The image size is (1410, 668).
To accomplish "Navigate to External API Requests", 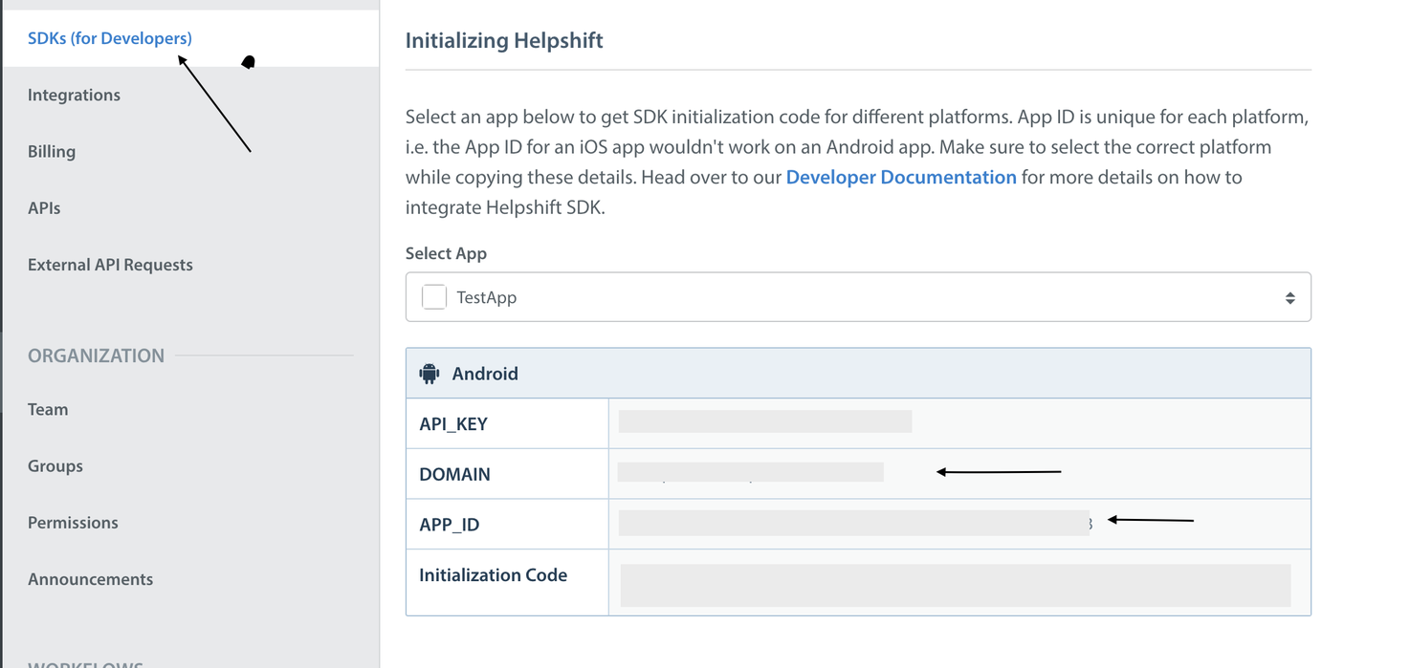I will pyautogui.click(x=110, y=265).
